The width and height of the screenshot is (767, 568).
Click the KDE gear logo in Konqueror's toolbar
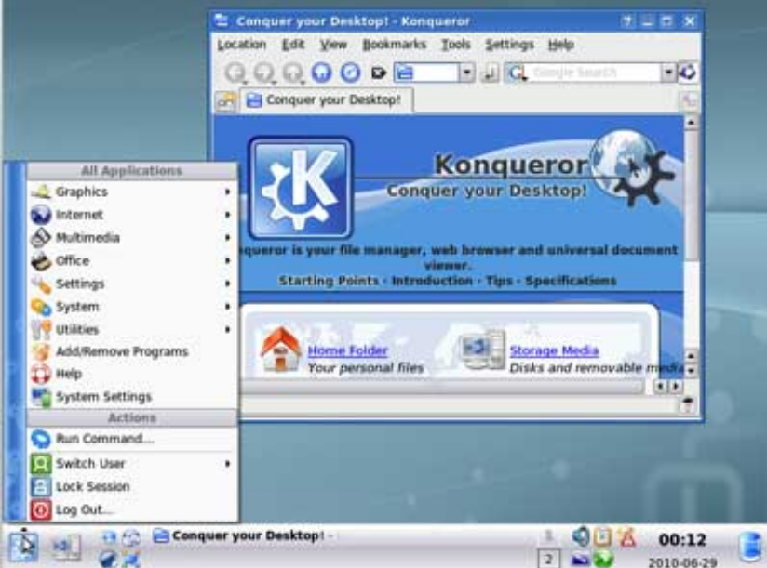688,73
